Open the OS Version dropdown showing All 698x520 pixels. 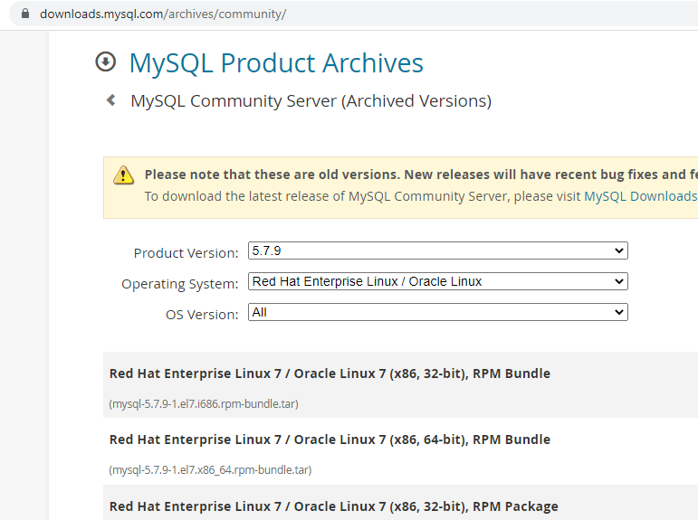(438, 312)
